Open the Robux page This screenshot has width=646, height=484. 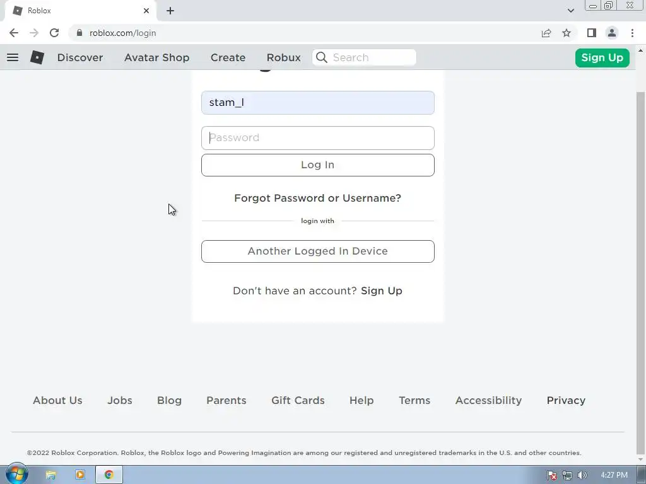tap(283, 57)
